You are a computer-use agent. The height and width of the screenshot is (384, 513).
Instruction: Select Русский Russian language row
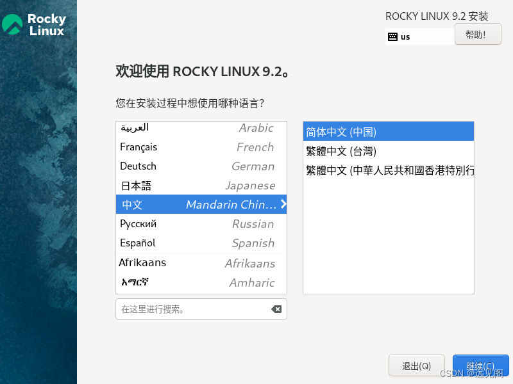click(x=201, y=223)
